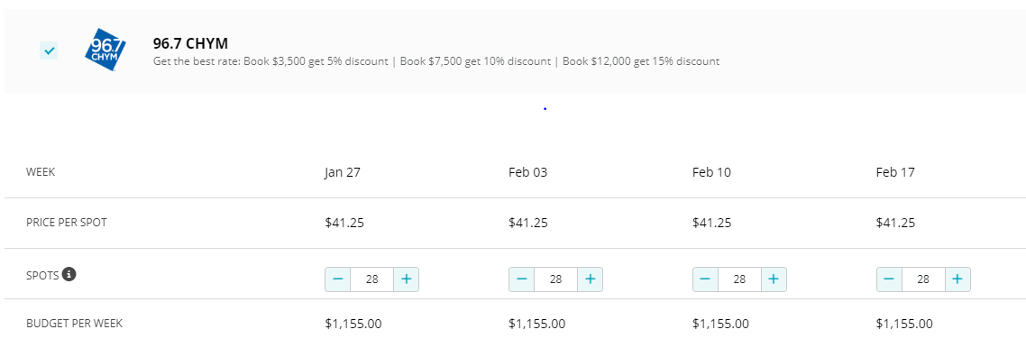Select the Feb 17 spots number field
This screenshot has width=1026, height=348.
point(924,279)
